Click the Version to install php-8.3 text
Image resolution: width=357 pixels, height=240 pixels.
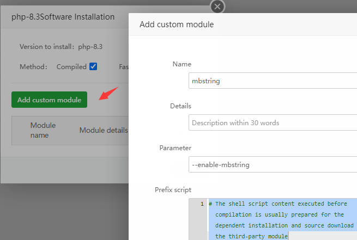61,47
